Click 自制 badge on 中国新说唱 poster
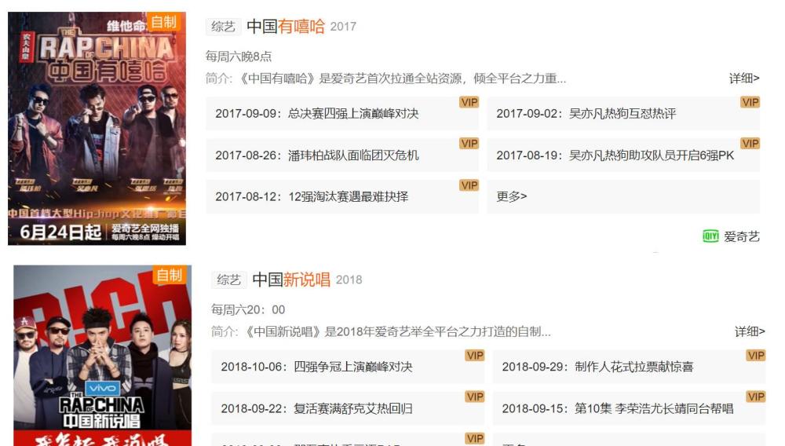 click(x=170, y=275)
